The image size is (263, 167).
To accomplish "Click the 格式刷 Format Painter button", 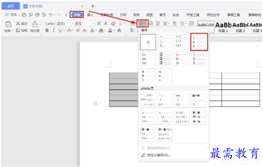I will 35,27.
